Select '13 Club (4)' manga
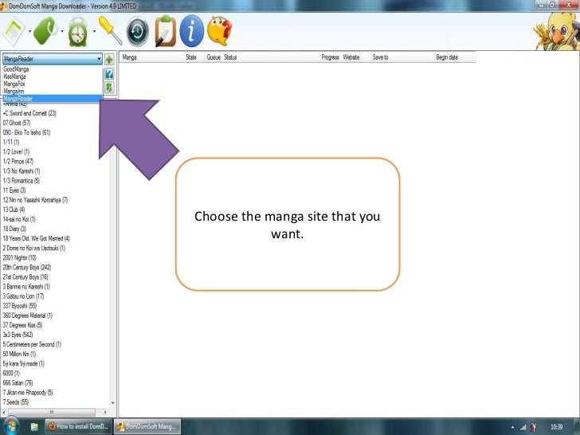580x435 pixels. pos(14,210)
